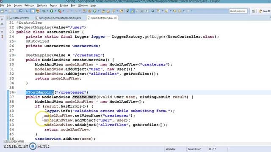Close the UserController.java tab

pos(115,18)
